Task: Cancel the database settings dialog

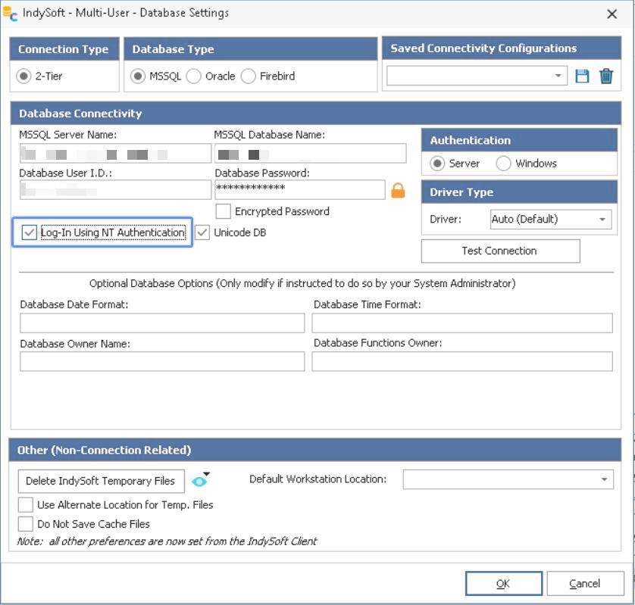Action: tap(585, 583)
